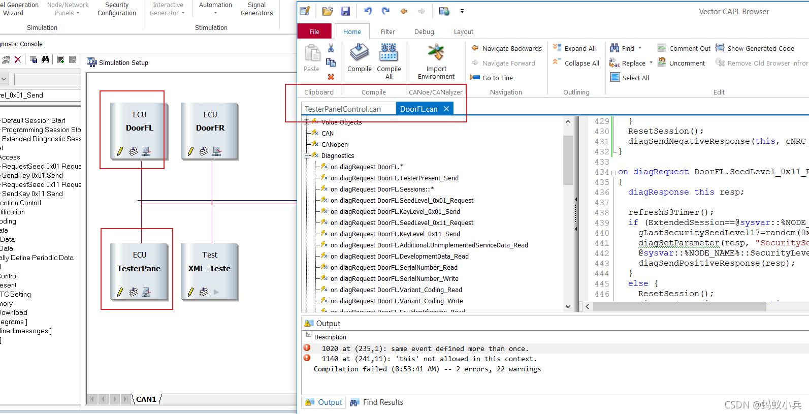Select the error 1140 output row
The image size is (809, 414).
(x=555, y=359)
